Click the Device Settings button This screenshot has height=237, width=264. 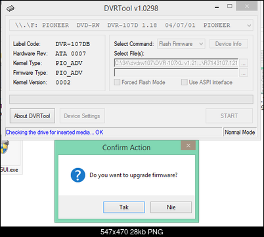click(x=82, y=116)
